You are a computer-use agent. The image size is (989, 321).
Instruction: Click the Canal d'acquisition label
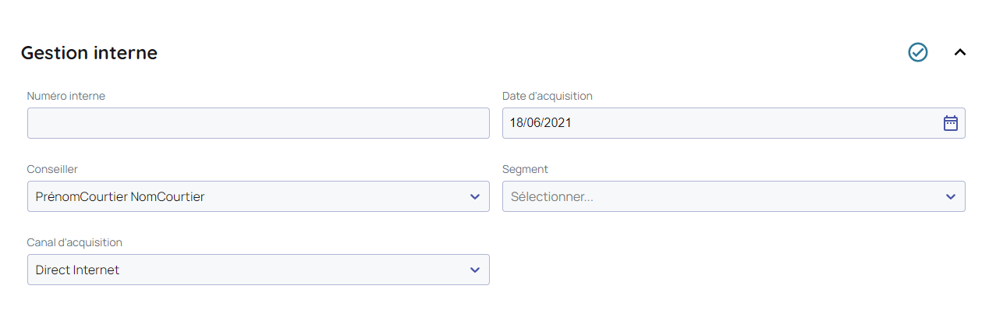coord(75,242)
